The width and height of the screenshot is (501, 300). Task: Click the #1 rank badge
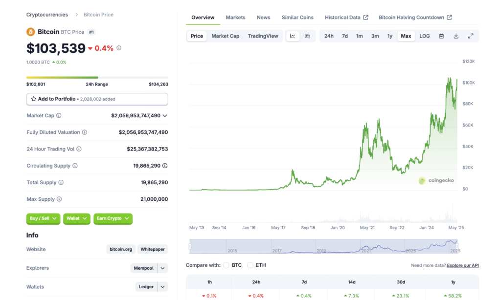(91, 32)
